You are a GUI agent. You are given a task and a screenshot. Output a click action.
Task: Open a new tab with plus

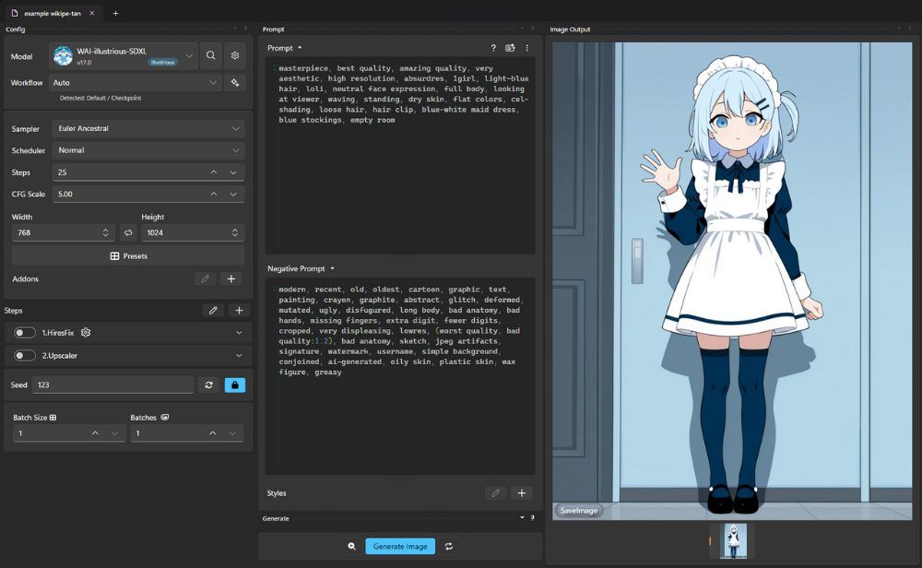(x=115, y=13)
